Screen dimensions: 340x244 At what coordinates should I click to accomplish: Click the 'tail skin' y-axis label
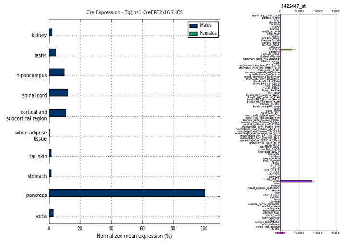(x=38, y=156)
